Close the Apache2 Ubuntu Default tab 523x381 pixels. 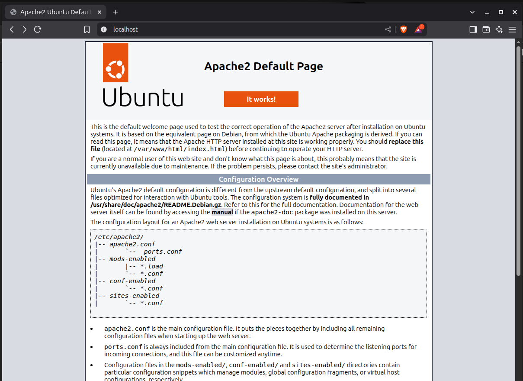[99, 12]
